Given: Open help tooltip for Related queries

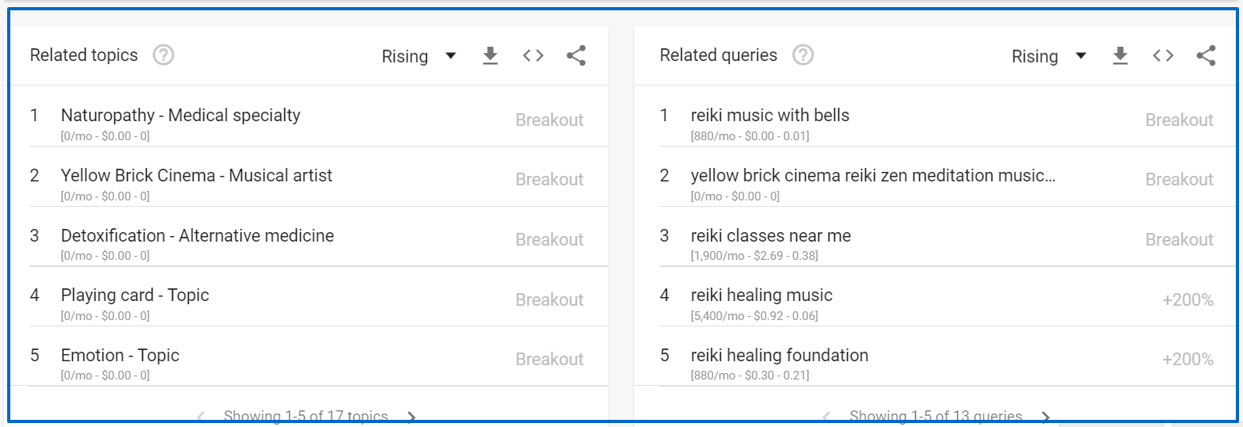Looking at the screenshot, I should coord(803,55).
